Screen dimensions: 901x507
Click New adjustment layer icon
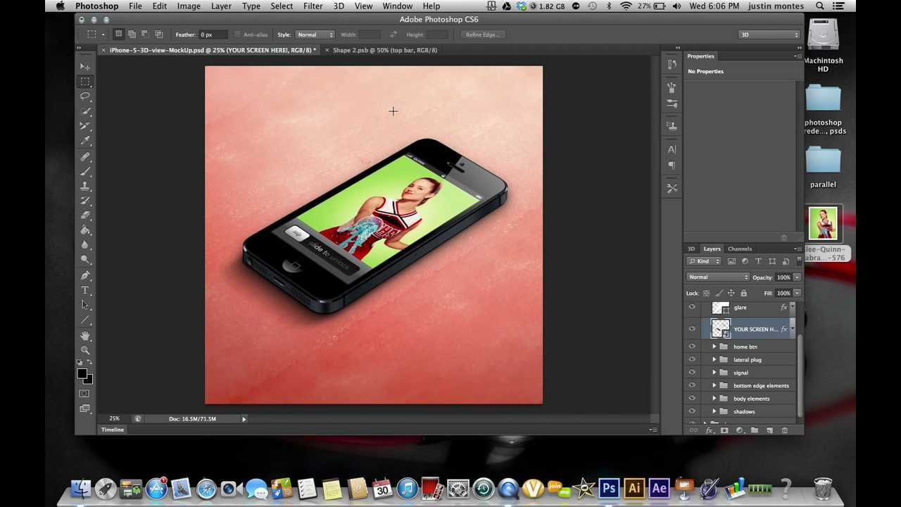coord(740,430)
